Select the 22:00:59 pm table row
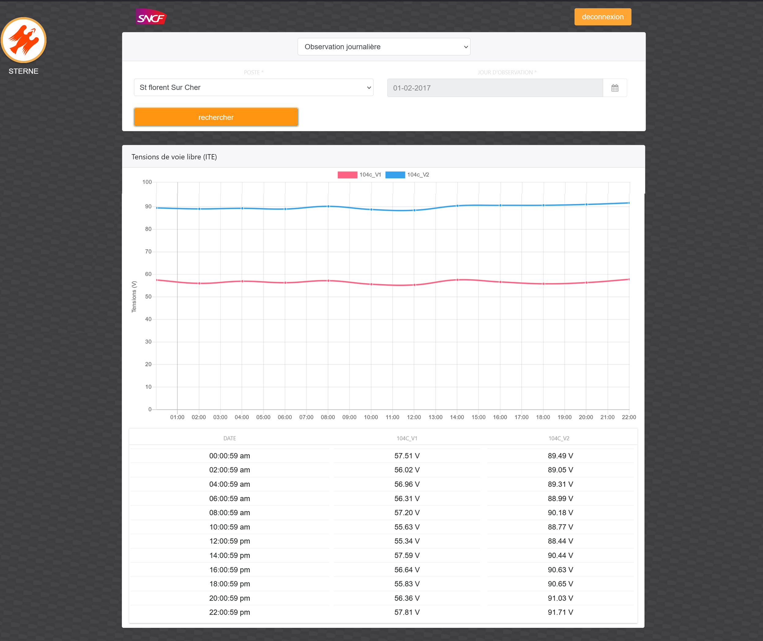The height and width of the screenshot is (641, 763). (229, 612)
